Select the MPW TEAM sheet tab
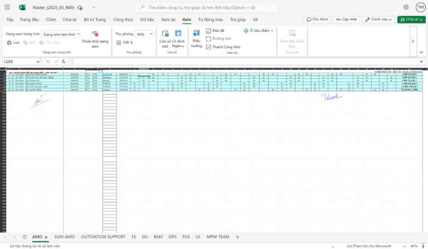This screenshot has width=428, height=249. (218, 237)
